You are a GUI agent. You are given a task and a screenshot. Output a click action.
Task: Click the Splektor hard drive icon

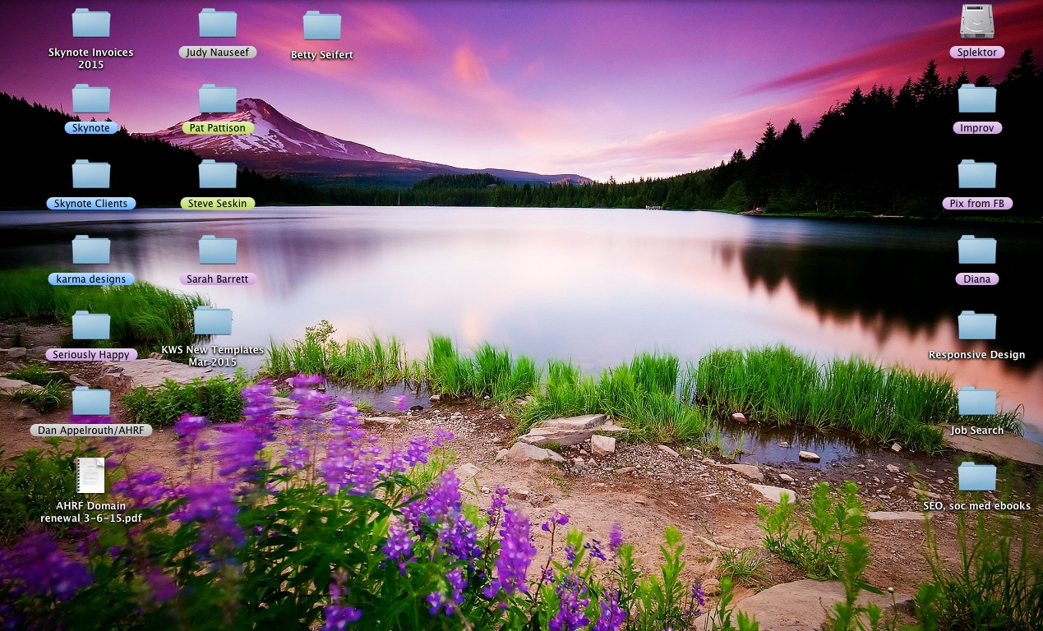tap(976, 22)
